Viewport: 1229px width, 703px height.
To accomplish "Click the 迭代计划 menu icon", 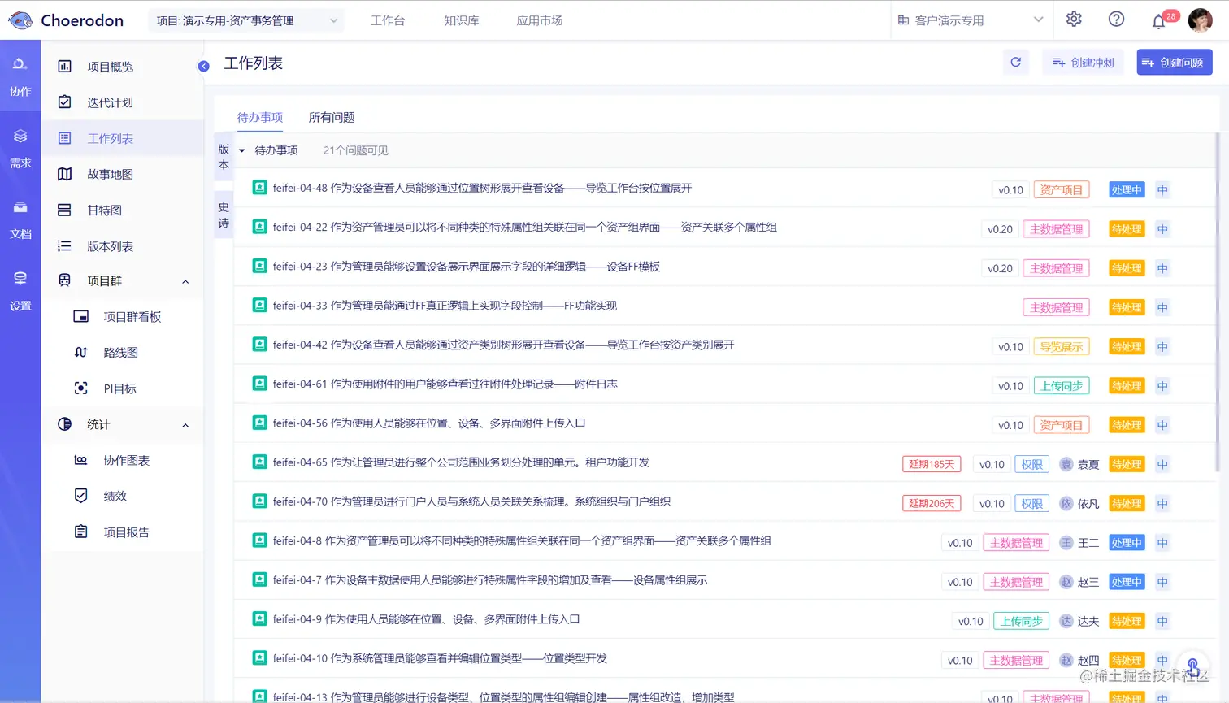I will click(x=65, y=102).
